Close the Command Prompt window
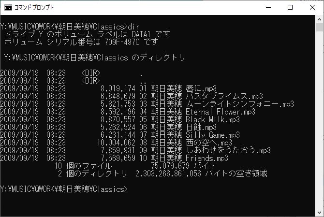 (312, 8)
